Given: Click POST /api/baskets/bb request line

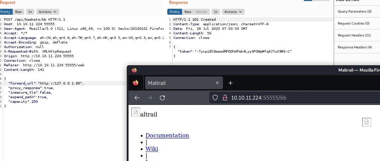Looking at the screenshot, I should (x=35, y=20).
